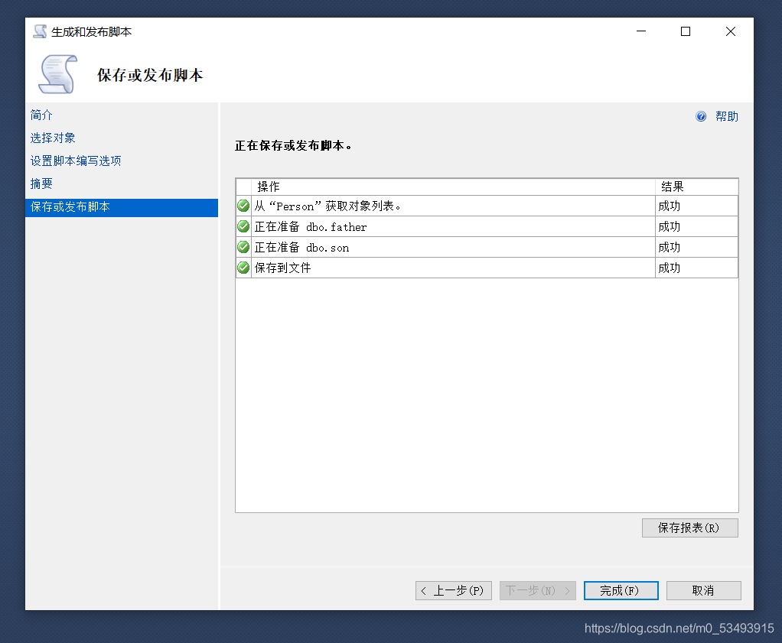
Task: Click the success check icon for dbo.son
Action: (x=243, y=246)
